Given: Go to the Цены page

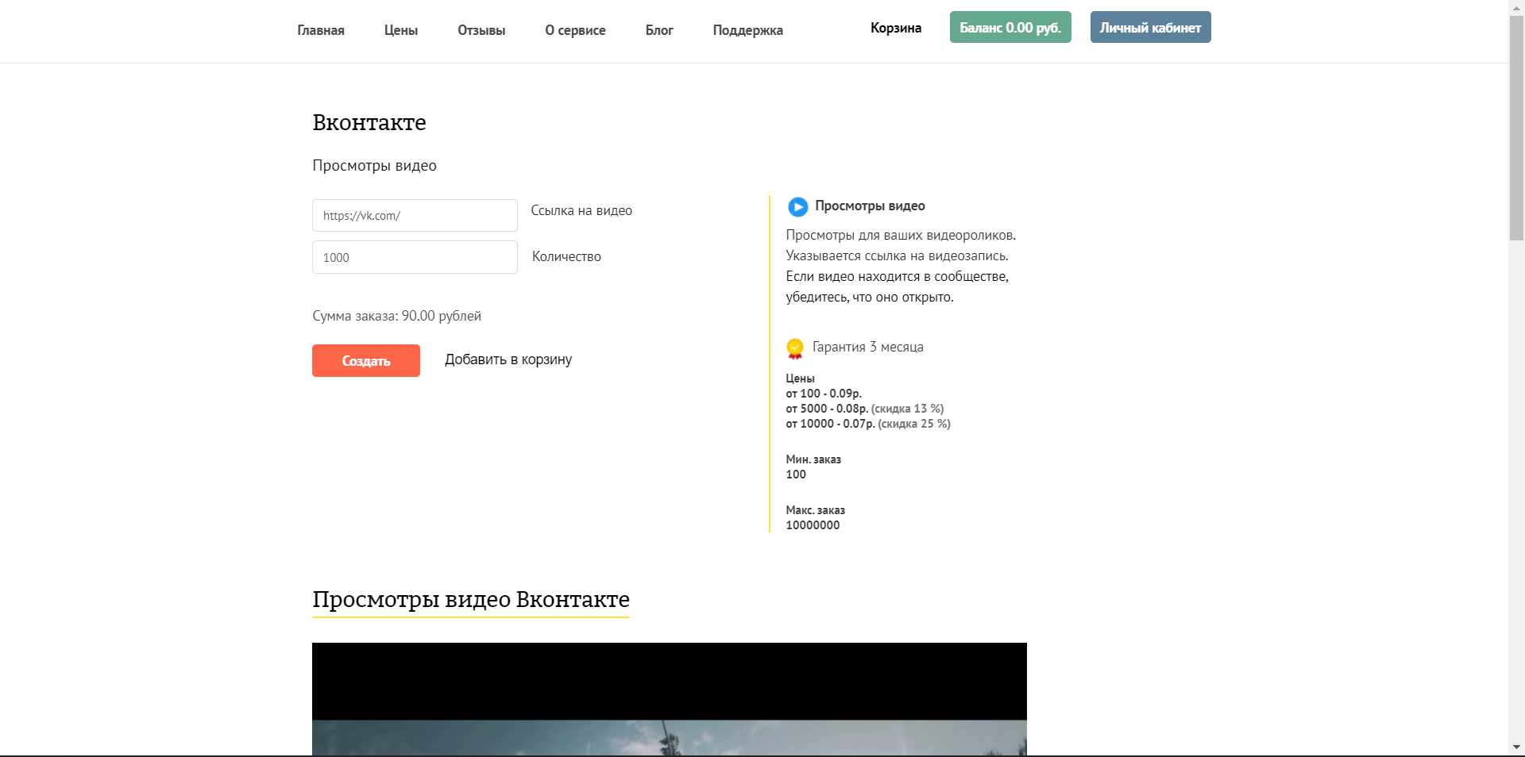Looking at the screenshot, I should tap(401, 30).
